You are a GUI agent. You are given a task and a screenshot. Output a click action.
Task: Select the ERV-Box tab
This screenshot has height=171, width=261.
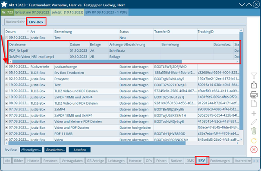point(36,22)
